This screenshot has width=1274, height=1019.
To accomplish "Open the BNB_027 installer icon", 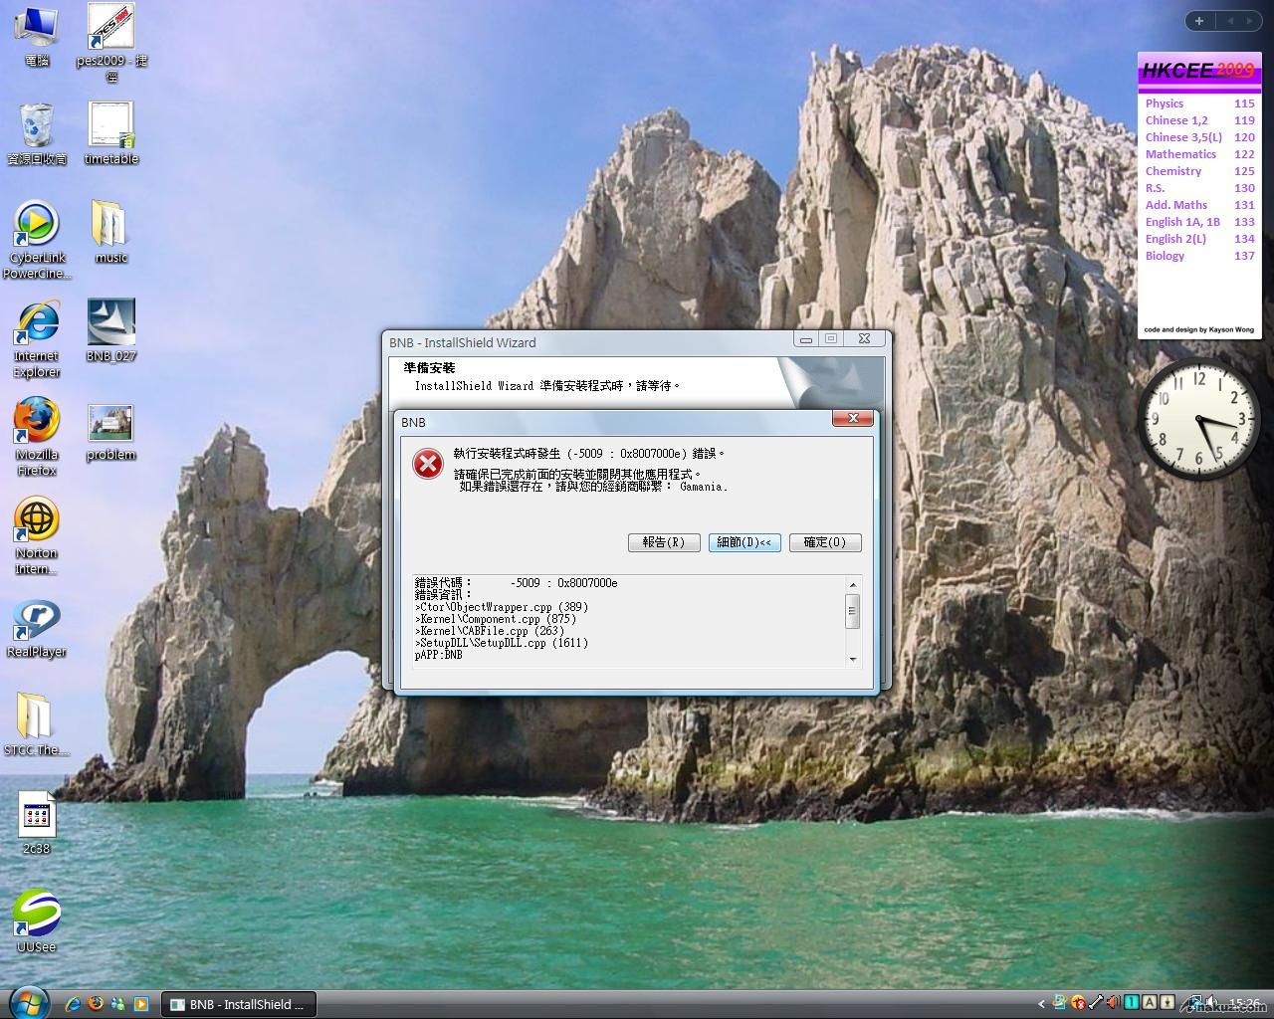I will [x=110, y=330].
